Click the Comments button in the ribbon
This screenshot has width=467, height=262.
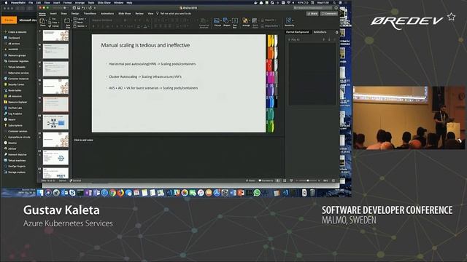(x=329, y=14)
